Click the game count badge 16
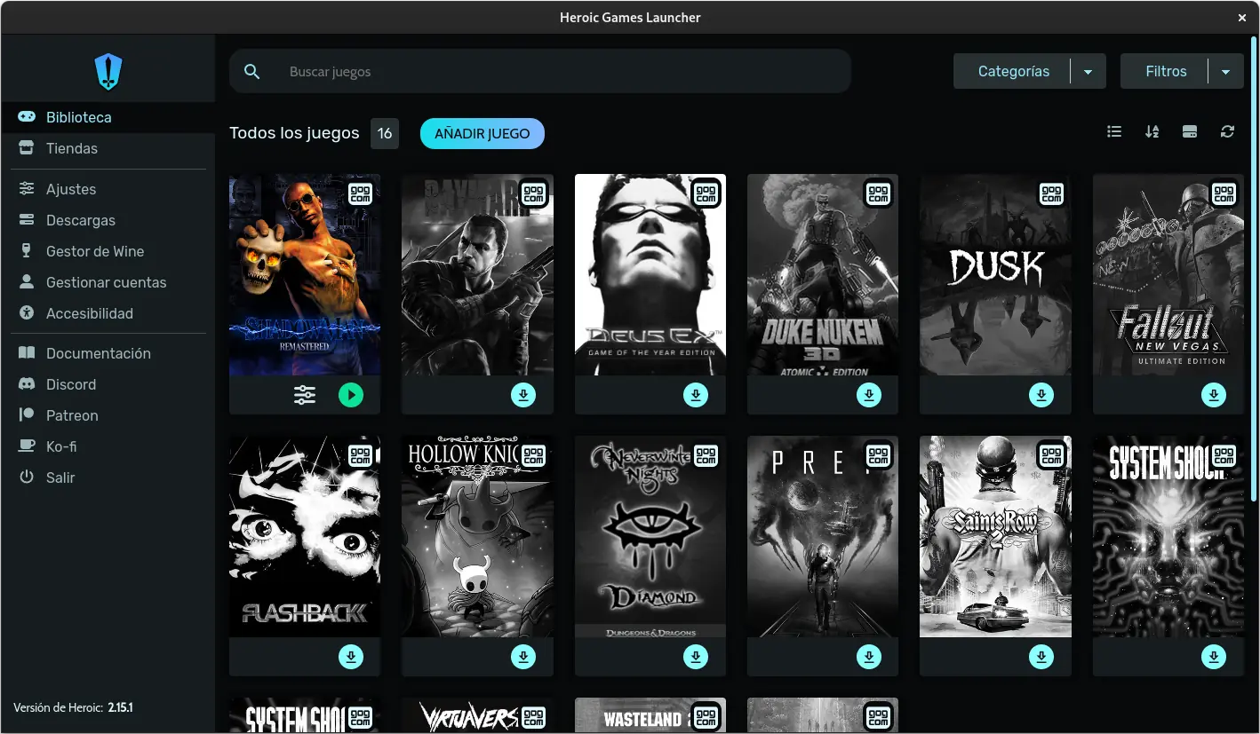1260x734 pixels. click(x=385, y=134)
